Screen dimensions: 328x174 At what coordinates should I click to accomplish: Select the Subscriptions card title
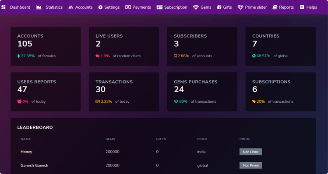pos(272,82)
